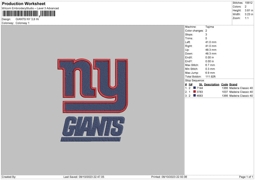Click the Max Jump value '6.9 mm'

pyautogui.click(x=210, y=73)
